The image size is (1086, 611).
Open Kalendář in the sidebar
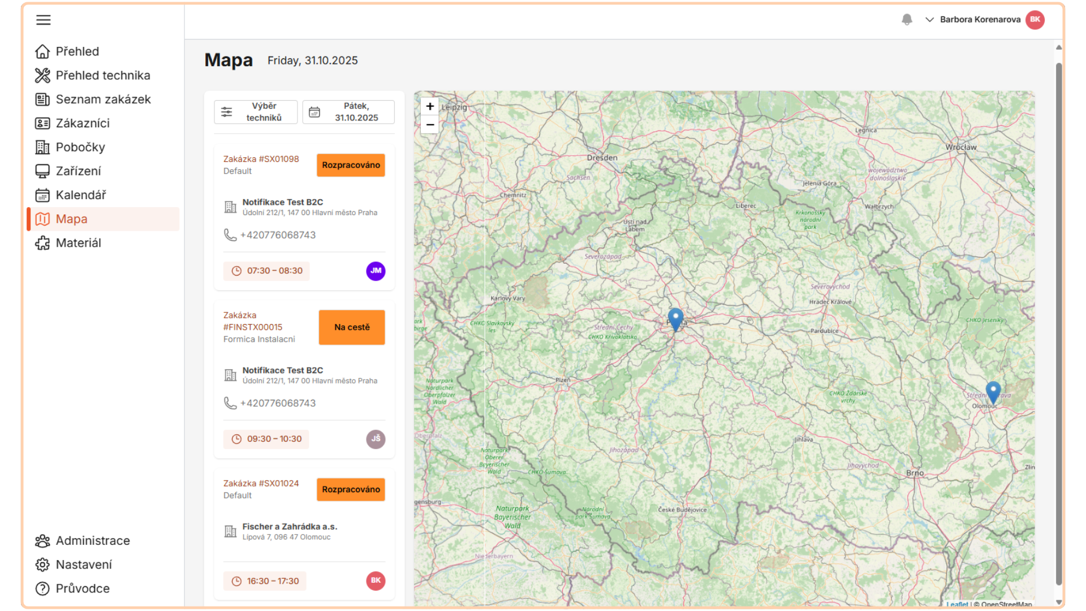81,195
